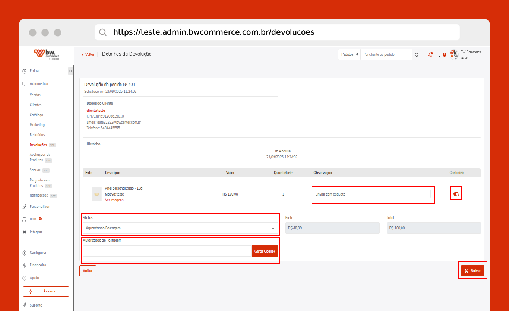This screenshot has width=509, height=311.
Task: Collapse the sidebar with double chevron
Action: (70, 71)
